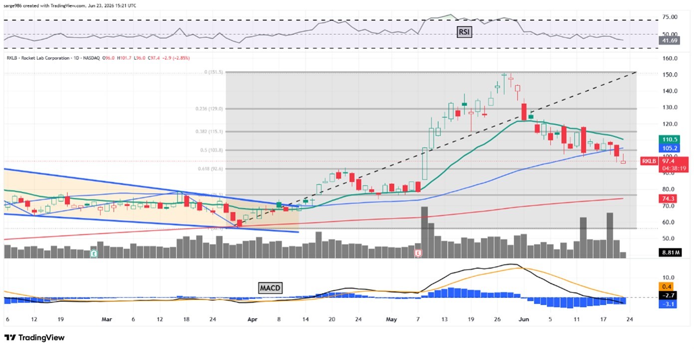The image size is (694, 349).
Task: Click the green earnings E marker near March
Action: click(93, 253)
